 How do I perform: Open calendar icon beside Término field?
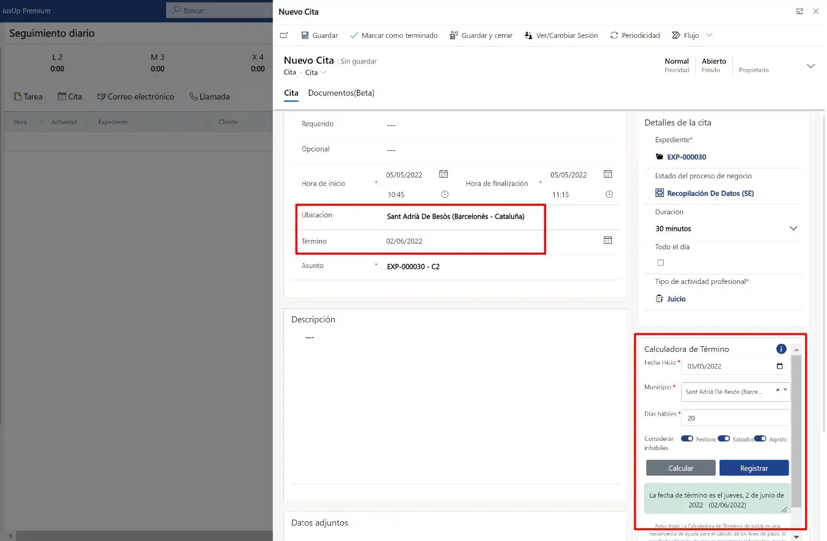pos(608,240)
